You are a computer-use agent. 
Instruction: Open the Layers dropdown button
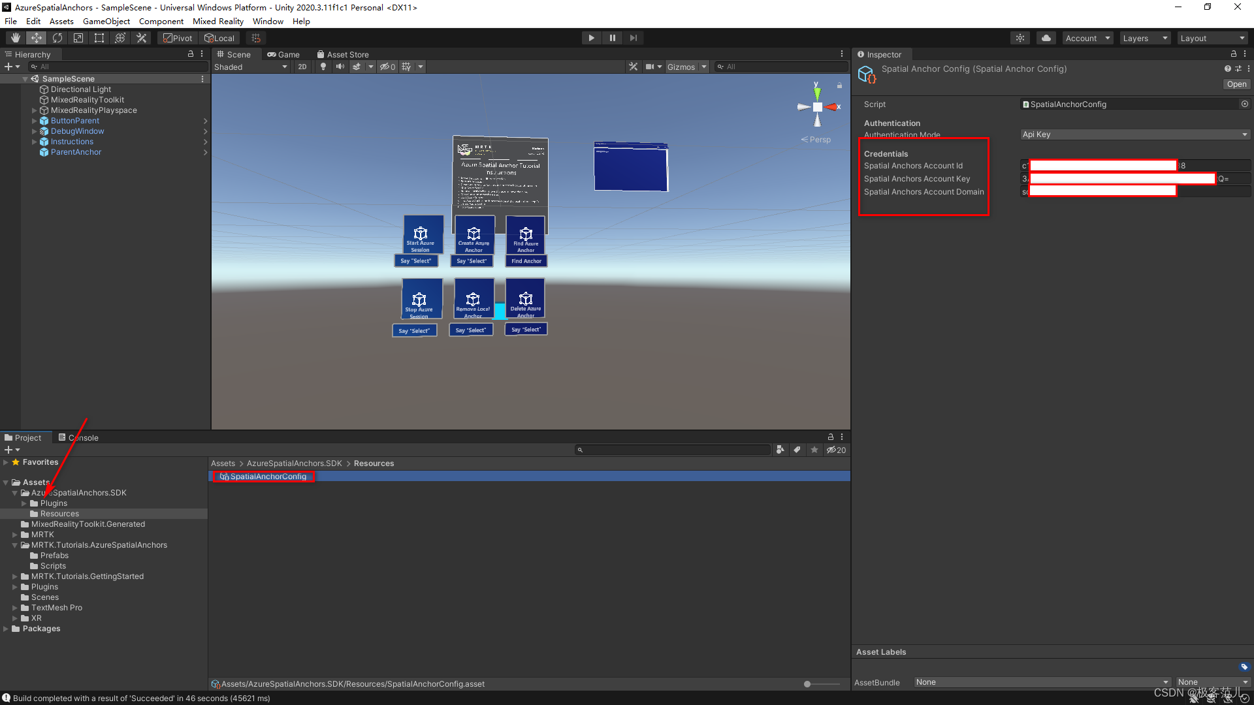pyautogui.click(x=1144, y=38)
